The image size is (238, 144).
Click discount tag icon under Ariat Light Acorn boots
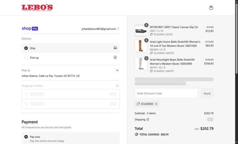(x=151, y=53)
